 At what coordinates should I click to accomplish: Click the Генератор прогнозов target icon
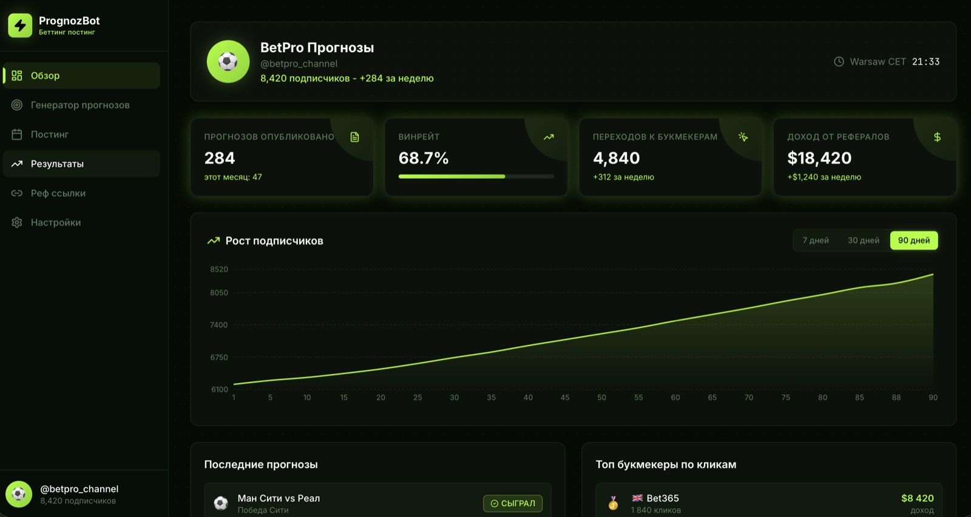(17, 105)
